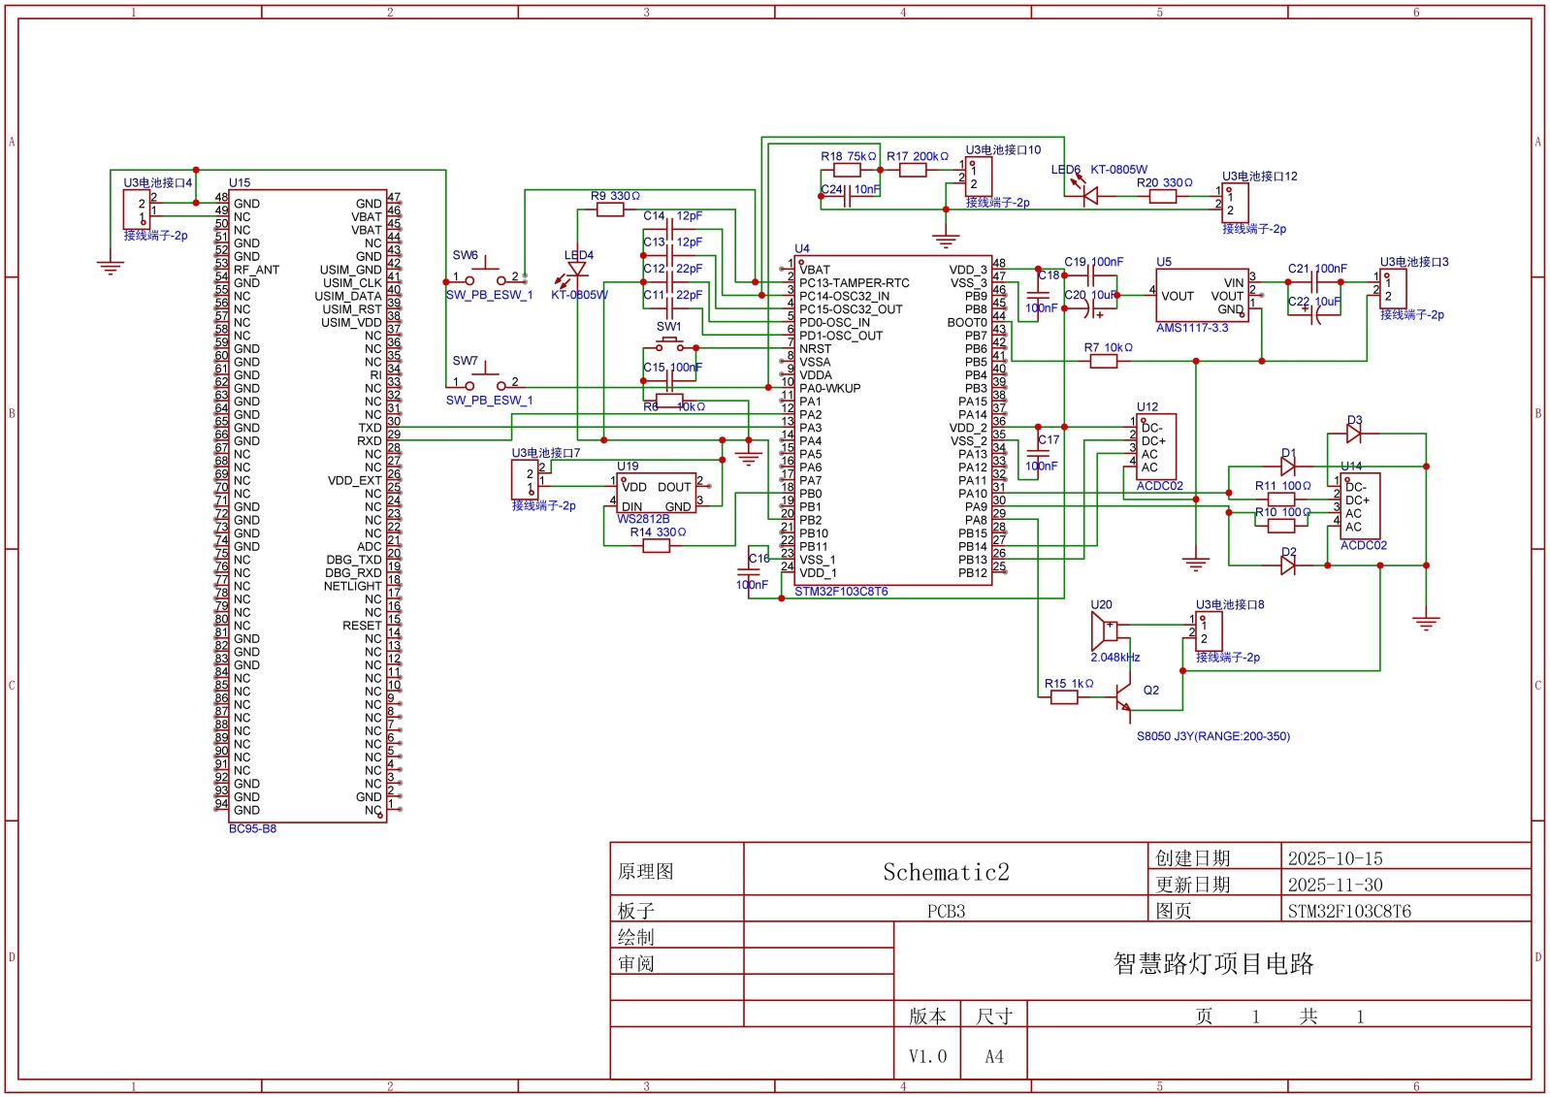Select the R9 330Ω resistor
This screenshot has height=1097, width=1550.
tap(610, 210)
